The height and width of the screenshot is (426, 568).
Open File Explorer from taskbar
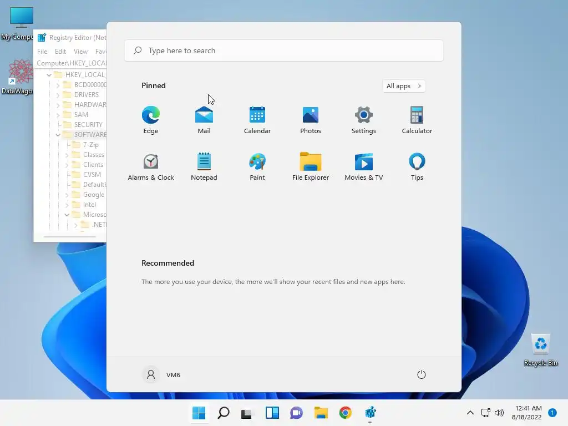pyautogui.click(x=321, y=413)
